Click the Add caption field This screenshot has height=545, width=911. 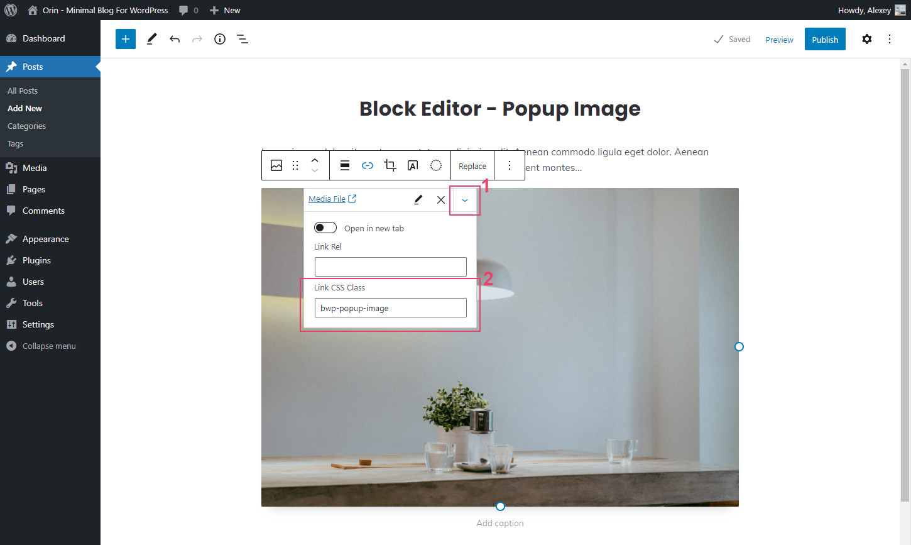click(x=500, y=523)
